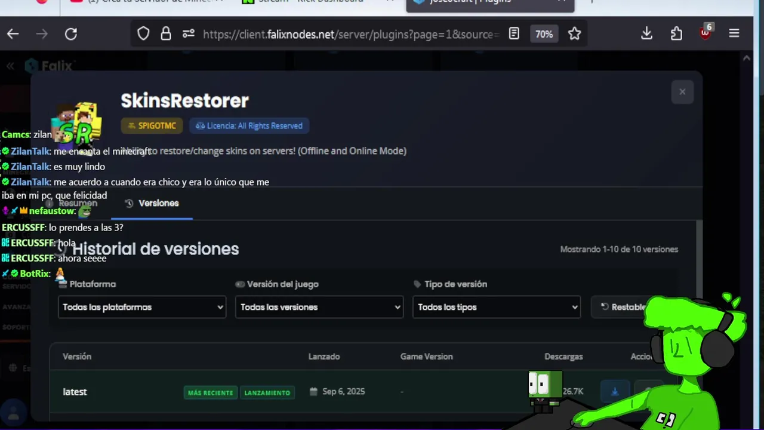Click the address bar URL field
This screenshot has width=764, height=430.
coord(351,34)
